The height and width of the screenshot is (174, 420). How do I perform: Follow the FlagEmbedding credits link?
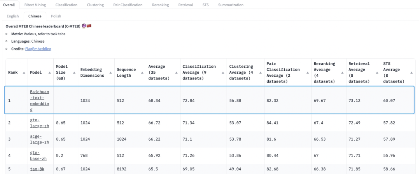tap(38, 49)
